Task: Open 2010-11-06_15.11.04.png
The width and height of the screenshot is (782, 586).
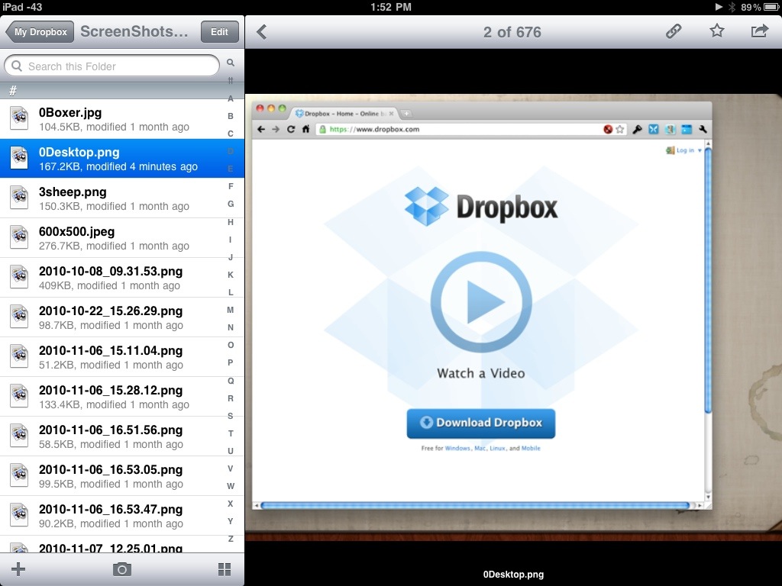Action: click(x=122, y=357)
